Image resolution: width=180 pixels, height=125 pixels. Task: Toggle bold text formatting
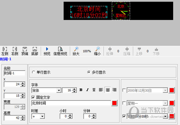(81, 90)
